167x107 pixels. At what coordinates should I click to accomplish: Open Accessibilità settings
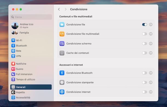(x=31, y=97)
